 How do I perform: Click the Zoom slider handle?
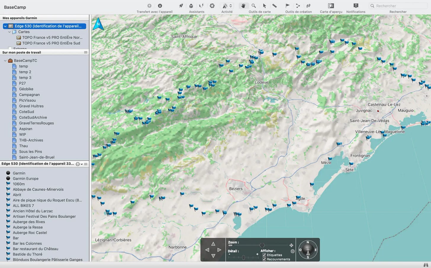coord(262,245)
